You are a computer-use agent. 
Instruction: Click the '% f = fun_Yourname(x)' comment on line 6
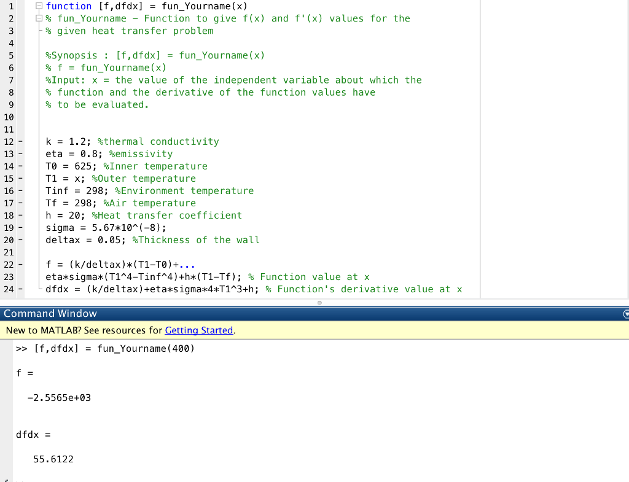tap(106, 68)
